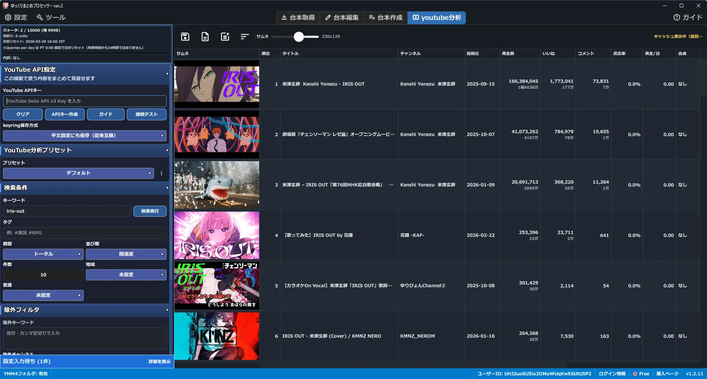Image resolution: width=707 pixels, height=379 pixels.
Task: Click the カラオケ IRIS OUT thumbnail
Action: coord(217,286)
